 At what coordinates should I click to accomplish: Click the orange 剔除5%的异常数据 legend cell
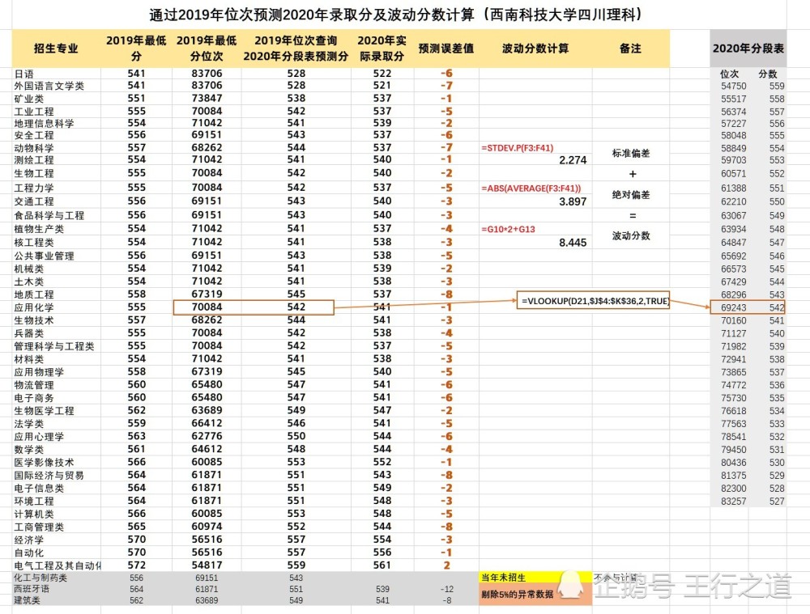(535, 595)
